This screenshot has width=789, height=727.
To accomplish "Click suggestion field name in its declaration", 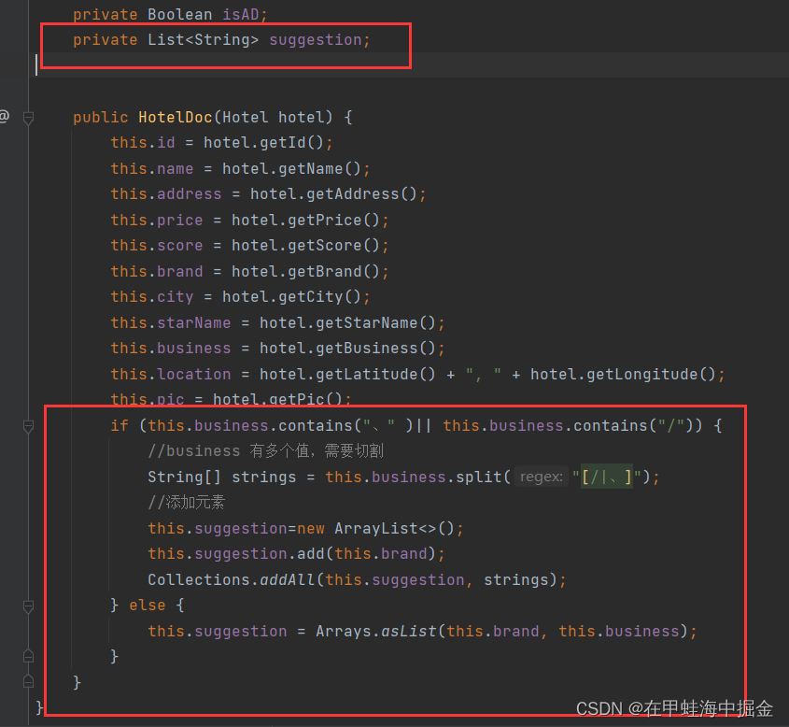I will (316, 40).
